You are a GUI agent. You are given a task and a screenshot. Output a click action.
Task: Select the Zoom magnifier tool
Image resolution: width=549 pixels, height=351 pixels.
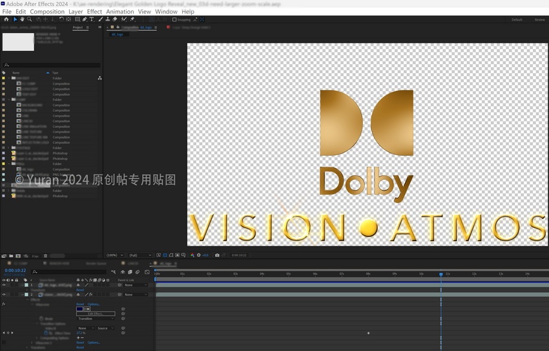pyautogui.click(x=30, y=19)
